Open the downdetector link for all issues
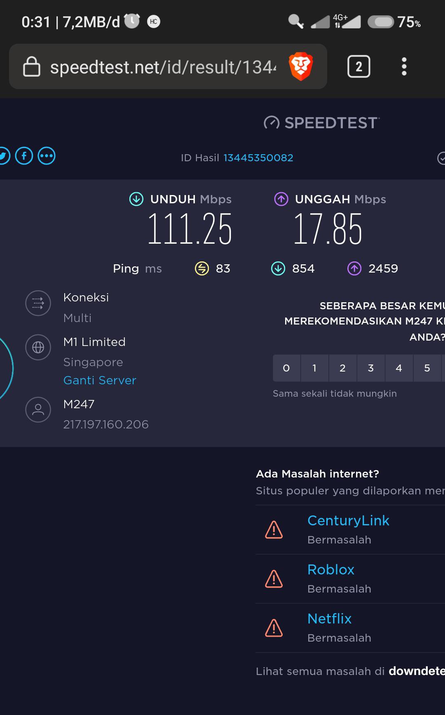 tap(417, 671)
